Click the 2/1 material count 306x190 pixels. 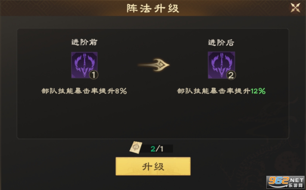coord(157,149)
